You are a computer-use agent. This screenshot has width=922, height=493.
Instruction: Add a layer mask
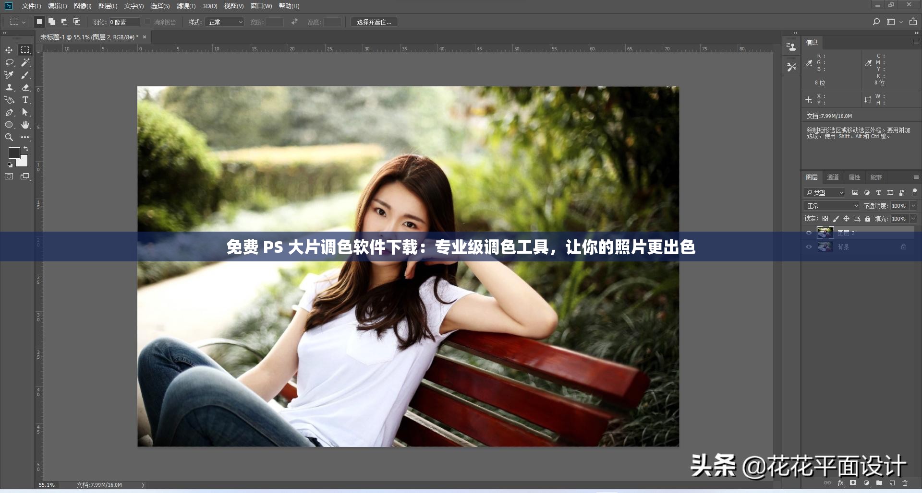tap(853, 483)
